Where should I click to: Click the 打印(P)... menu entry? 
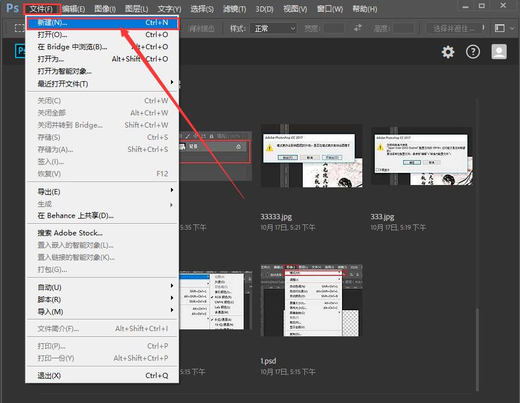pos(103,346)
